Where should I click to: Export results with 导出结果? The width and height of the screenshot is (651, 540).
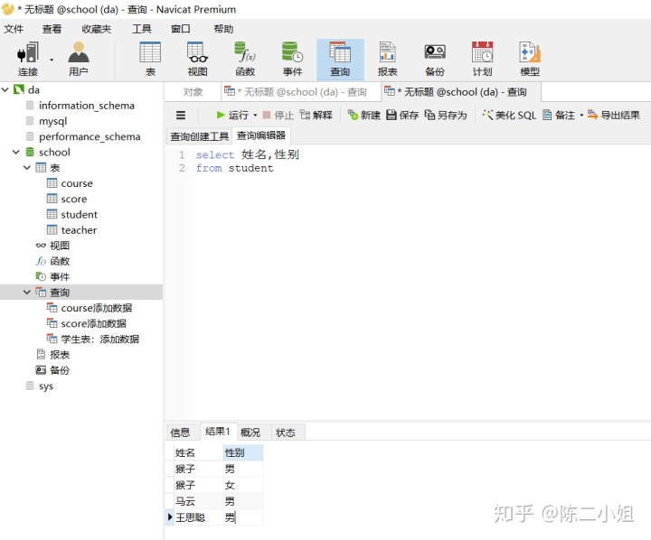click(x=614, y=115)
